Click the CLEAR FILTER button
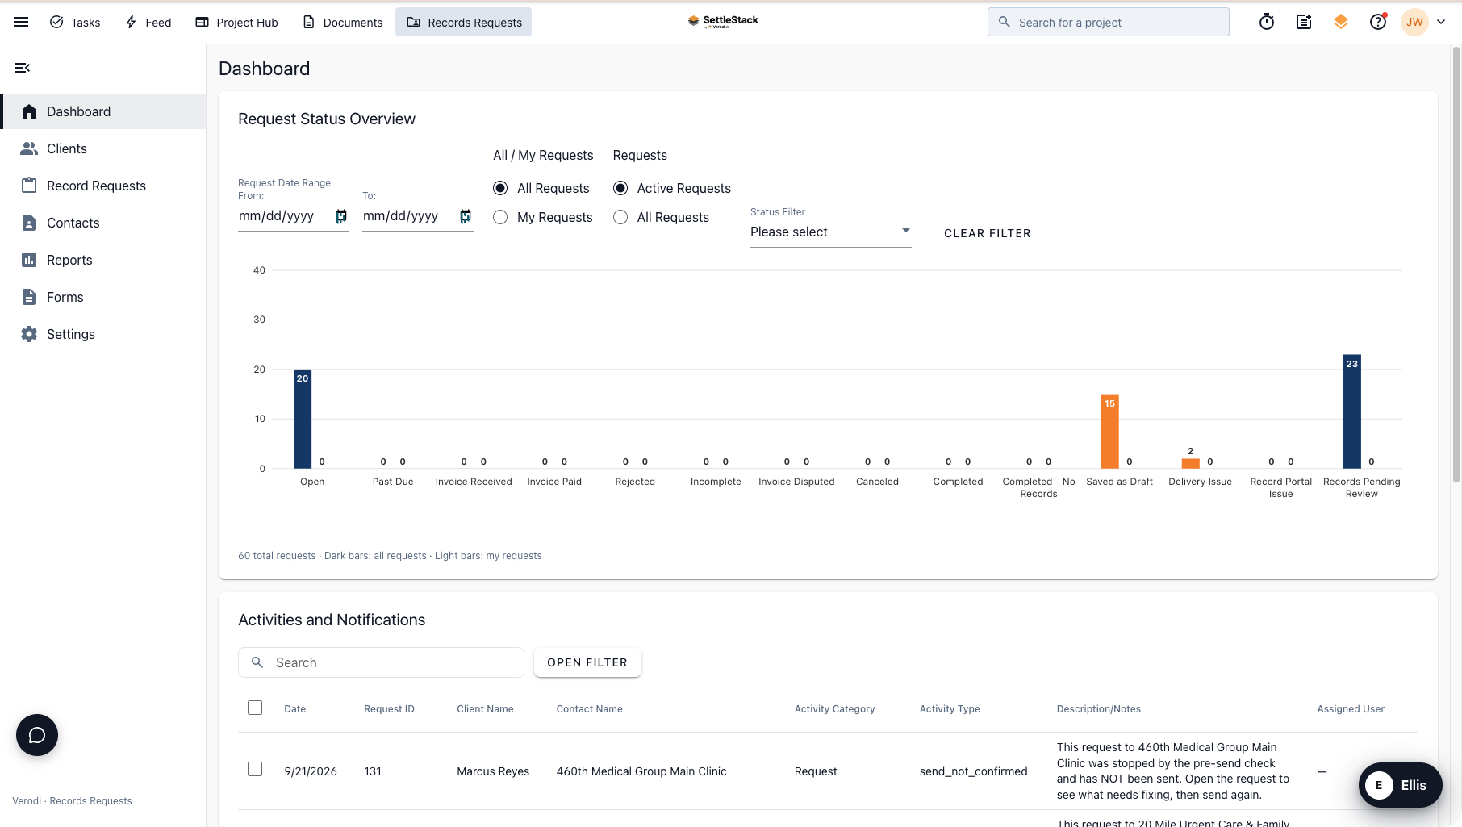The width and height of the screenshot is (1462, 827). (987, 233)
